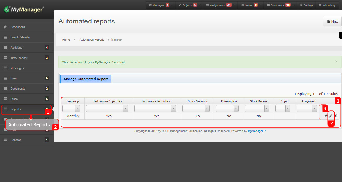Expand the Issues dropdown arrow
342x182 pixels.
click(x=259, y=5)
